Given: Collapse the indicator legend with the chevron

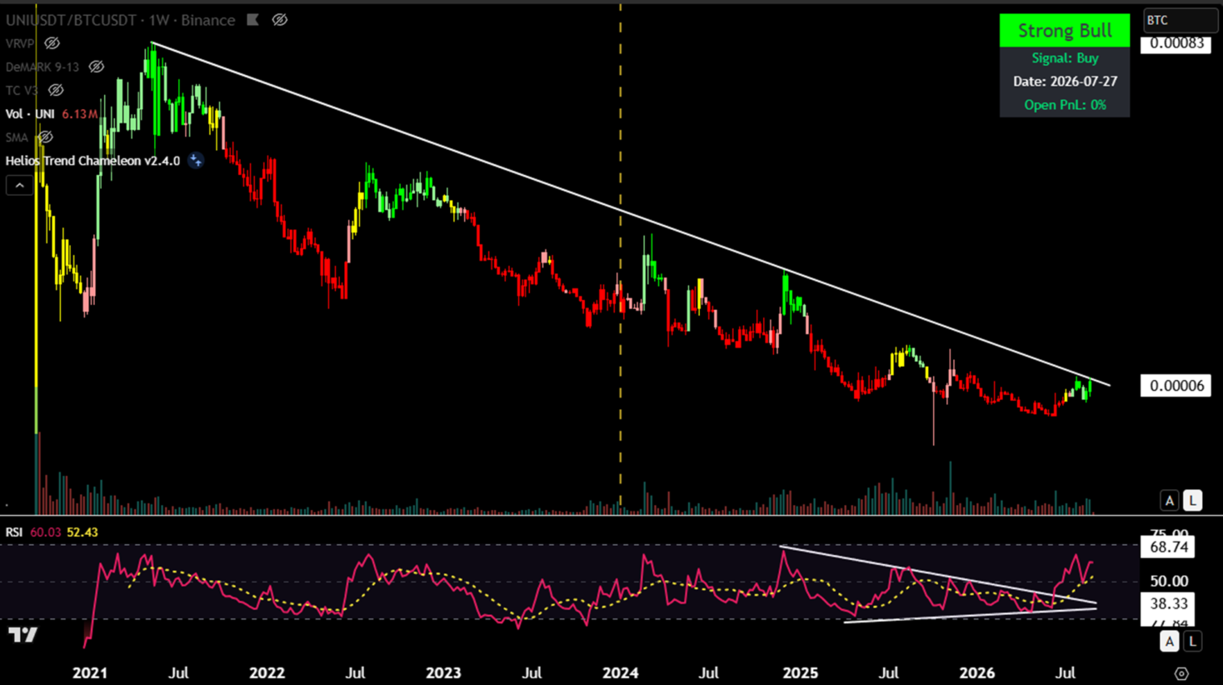Looking at the screenshot, I should [19, 185].
